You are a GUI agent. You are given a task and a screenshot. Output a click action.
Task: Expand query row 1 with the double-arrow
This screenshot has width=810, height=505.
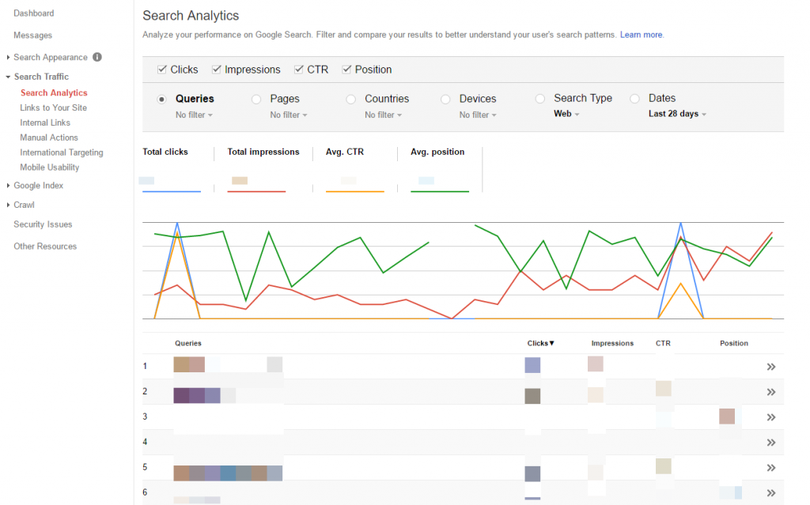pyautogui.click(x=771, y=366)
